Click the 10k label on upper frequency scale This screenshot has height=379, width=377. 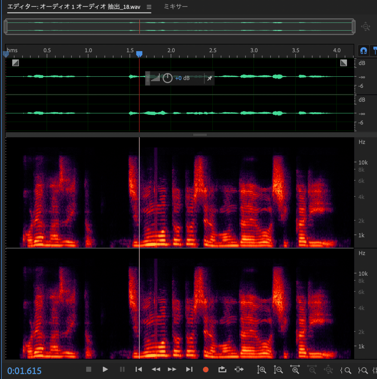[x=363, y=162]
